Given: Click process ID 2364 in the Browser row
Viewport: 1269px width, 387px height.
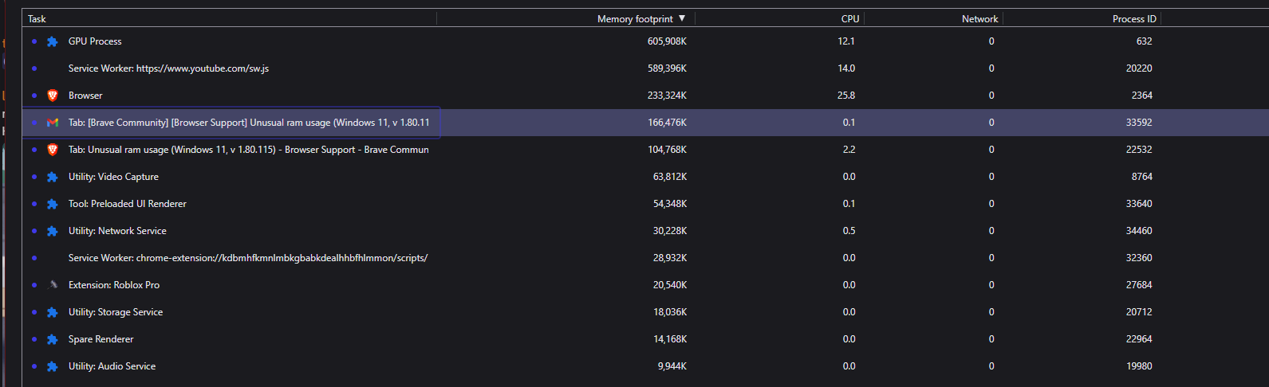Looking at the screenshot, I should coord(1141,96).
